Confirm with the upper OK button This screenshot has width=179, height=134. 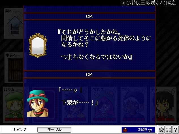(x=89, y=16)
